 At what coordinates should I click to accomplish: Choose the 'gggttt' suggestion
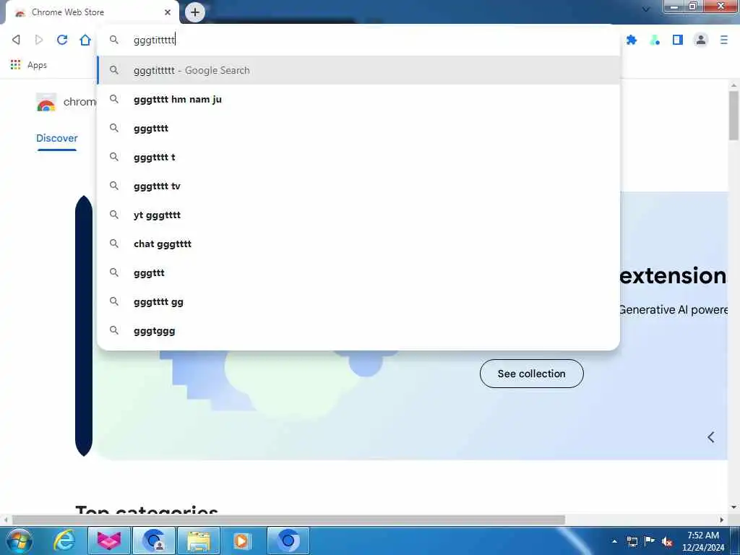(358, 272)
